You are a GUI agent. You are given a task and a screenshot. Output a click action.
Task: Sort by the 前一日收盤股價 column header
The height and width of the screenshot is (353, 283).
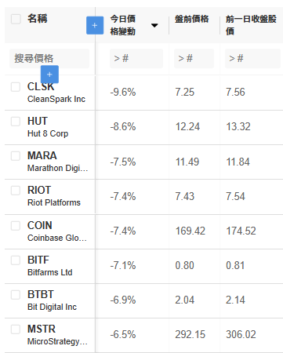click(251, 25)
